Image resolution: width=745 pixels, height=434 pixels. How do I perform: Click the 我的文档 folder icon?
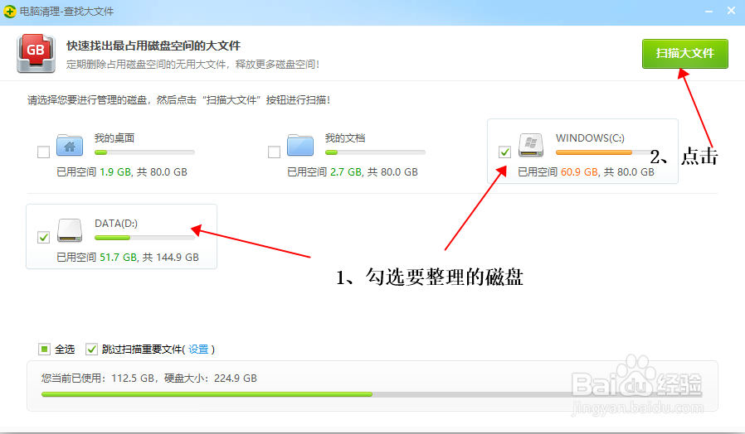300,145
